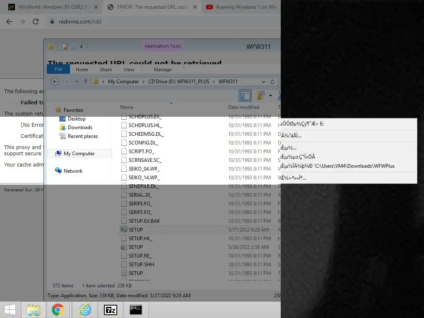This screenshot has width=424, height=318.
Task: Select My Computer in navigation pane
Action: [x=79, y=153]
